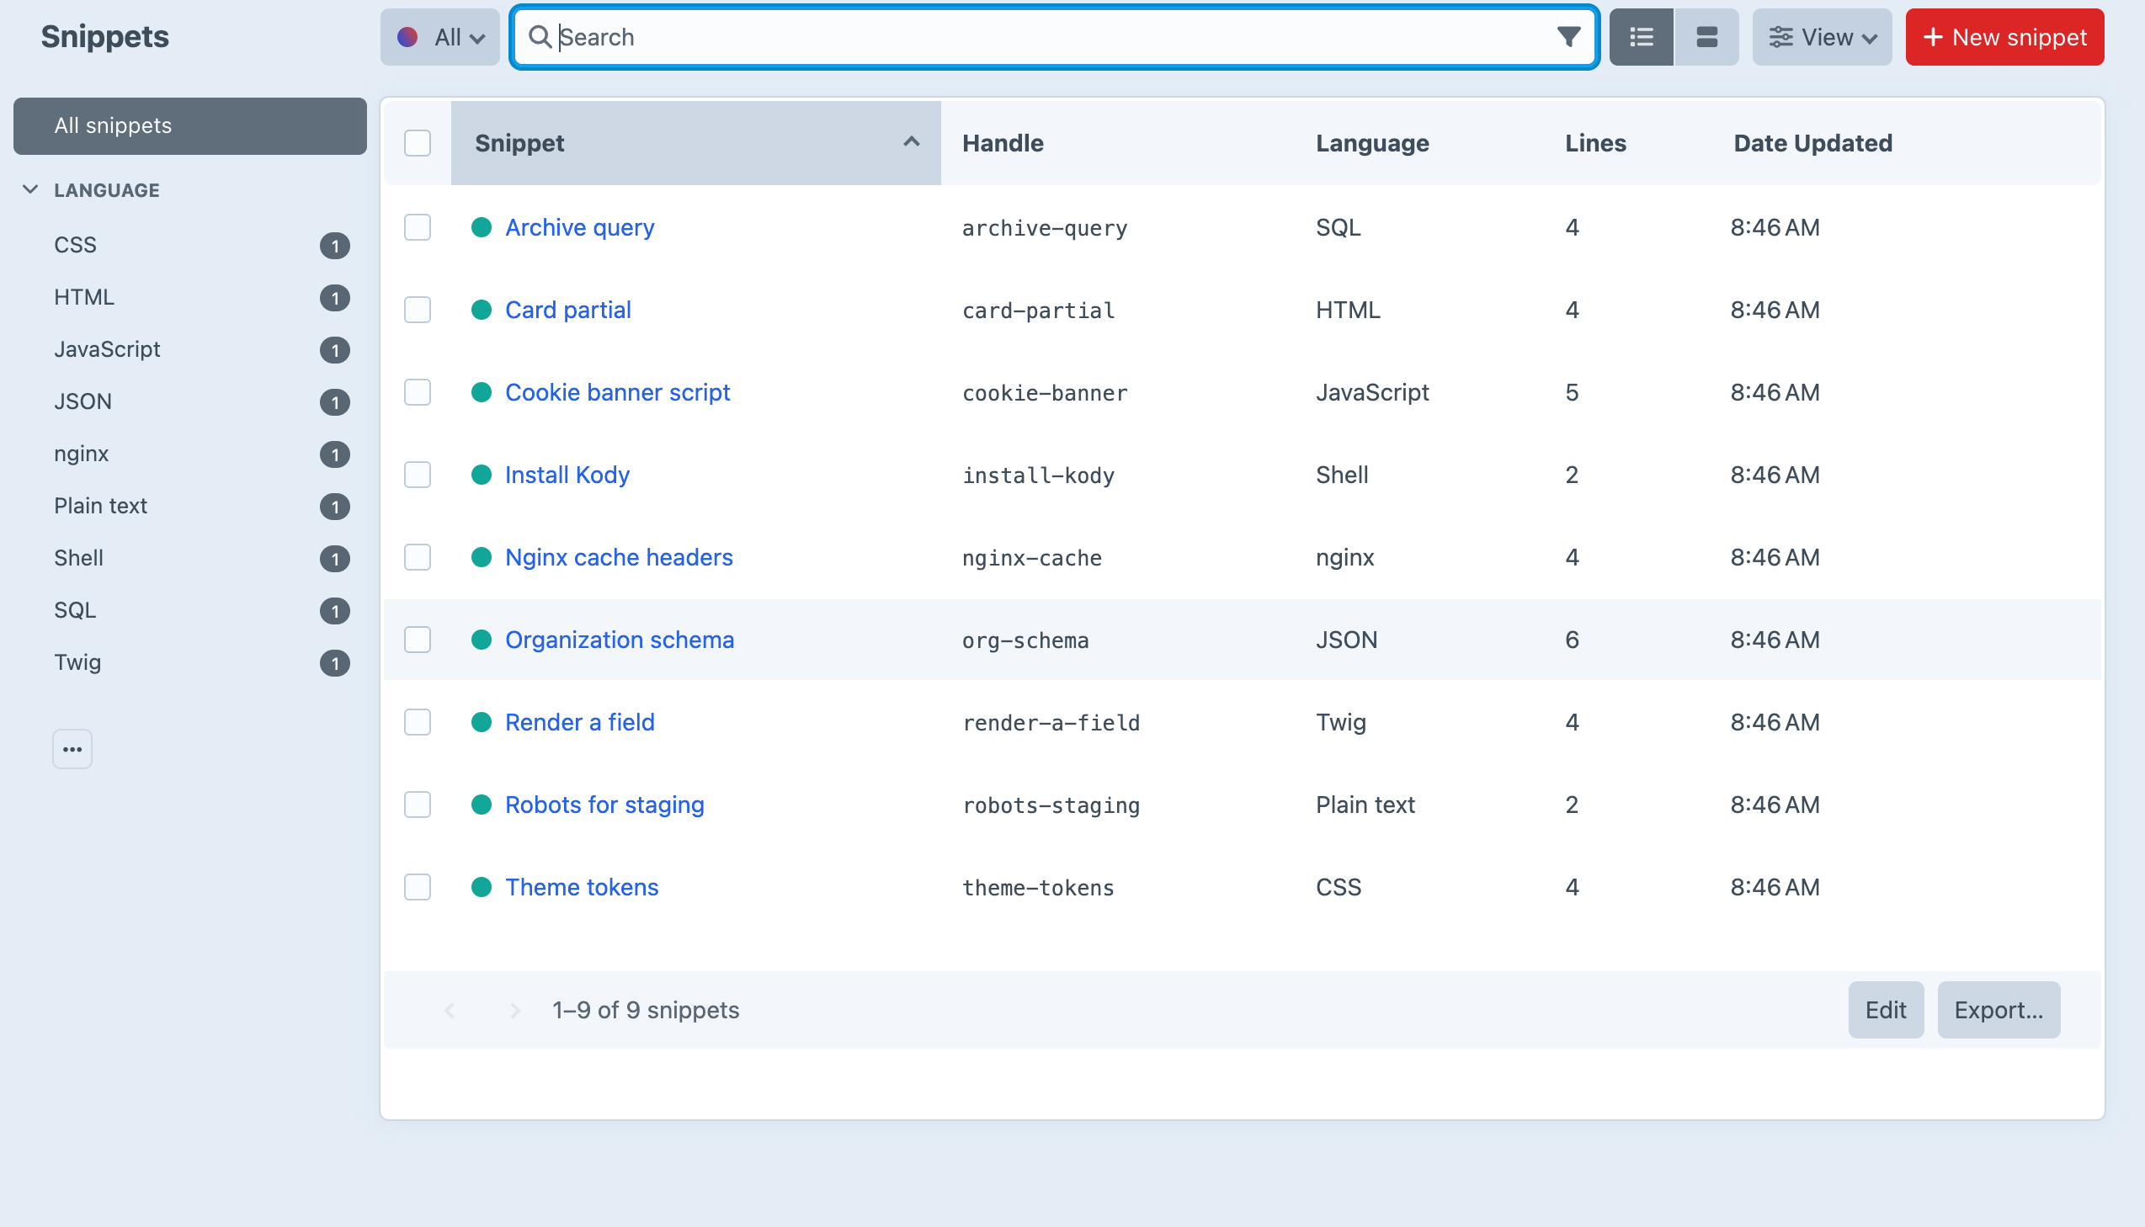Open the search filter funnel icon
The width and height of the screenshot is (2145, 1227).
click(1567, 37)
